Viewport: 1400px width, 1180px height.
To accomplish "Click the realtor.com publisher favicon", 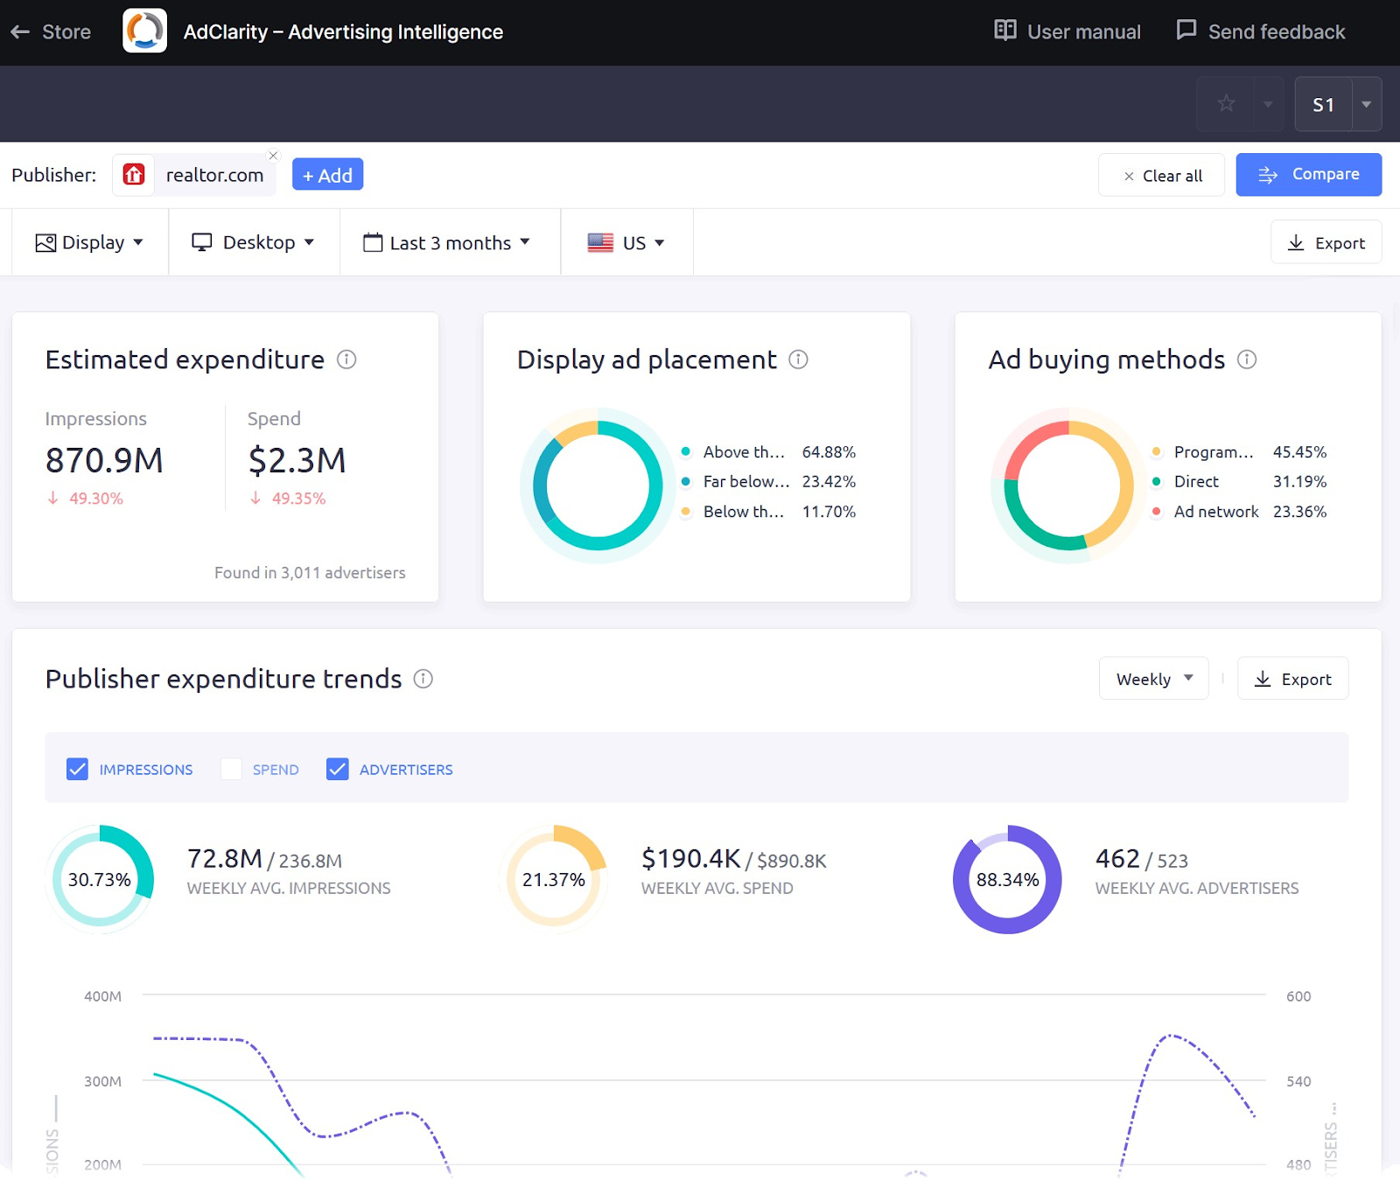I will point(133,175).
